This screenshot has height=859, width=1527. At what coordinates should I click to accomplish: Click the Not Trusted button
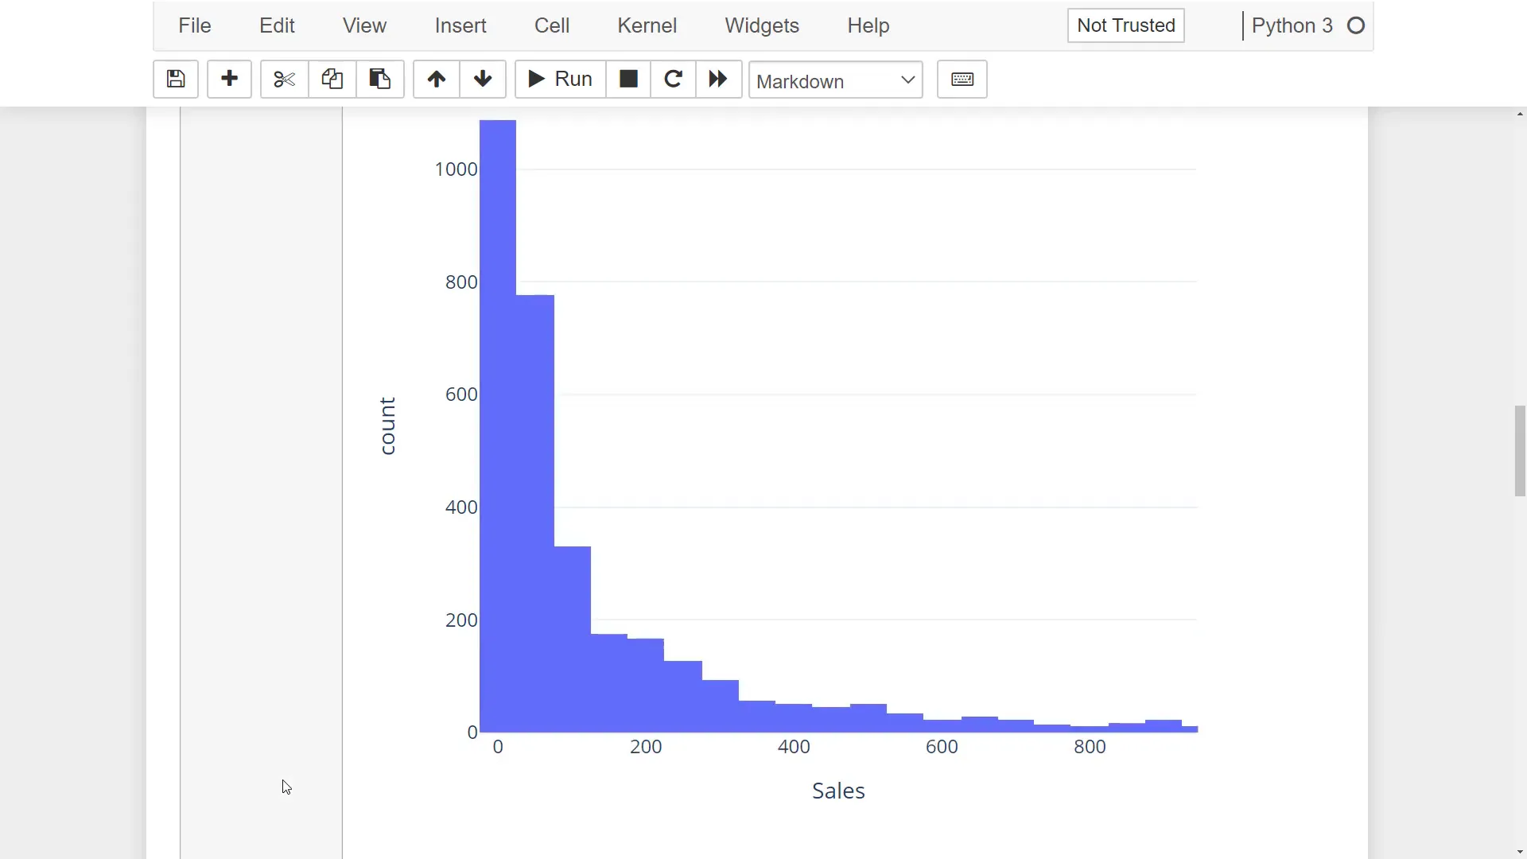click(x=1125, y=25)
